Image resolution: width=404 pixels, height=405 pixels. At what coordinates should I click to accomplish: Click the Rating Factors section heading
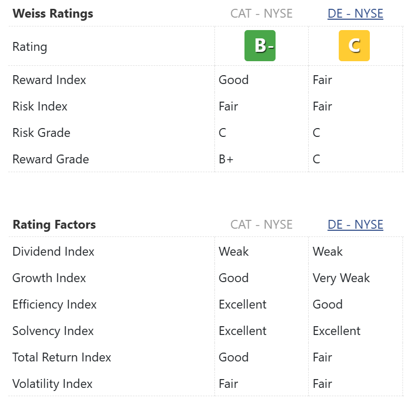click(x=54, y=225)
